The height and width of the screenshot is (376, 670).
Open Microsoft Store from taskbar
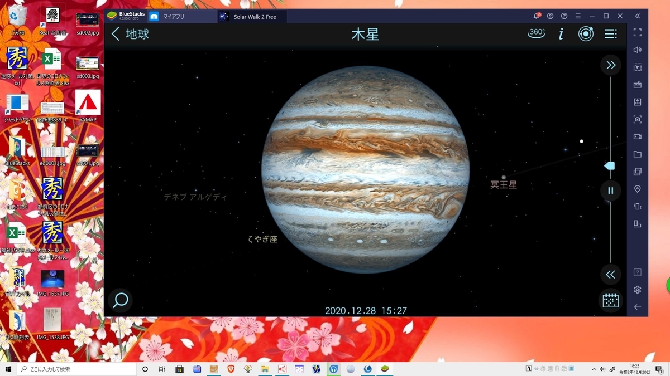point(179,369)
